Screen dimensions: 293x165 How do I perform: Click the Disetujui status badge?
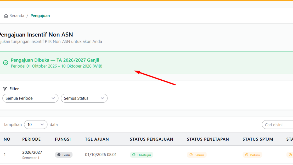click(142, 155)
